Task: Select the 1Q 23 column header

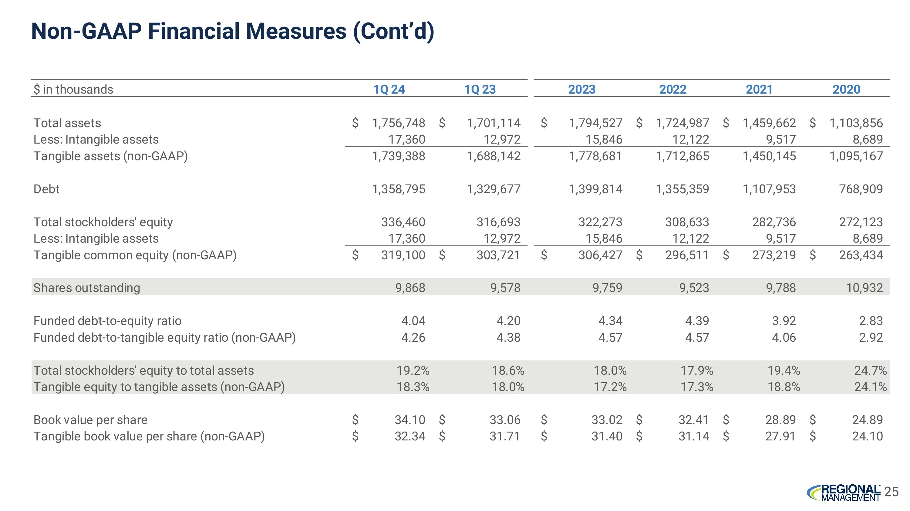Action: point(480,89)
